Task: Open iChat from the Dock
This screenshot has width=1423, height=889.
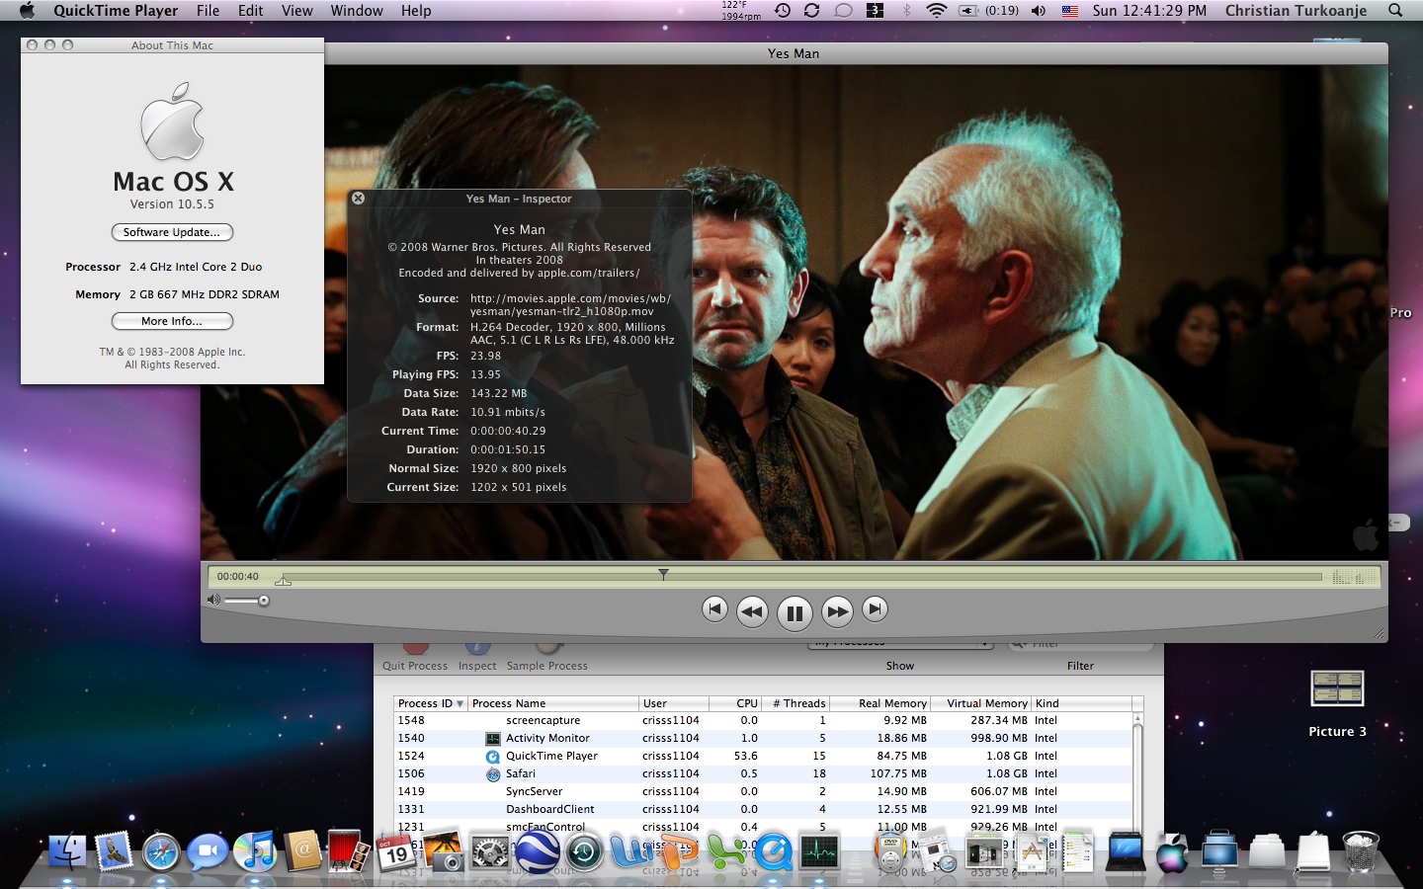Action: click(x=209, y=850)
